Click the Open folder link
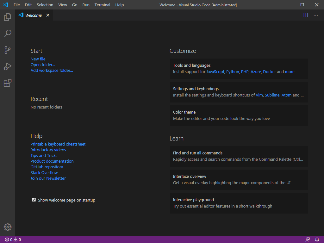Screen dimensions: 324x243 coord(43,65)
